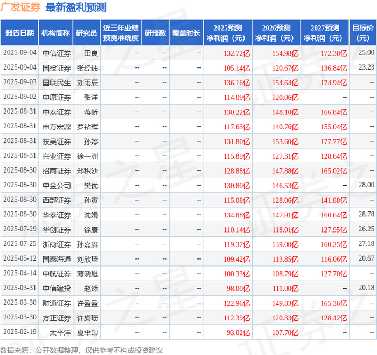Click the 28.78 target price
Viewport: 377px width, 355px height.
coord(366,214)
